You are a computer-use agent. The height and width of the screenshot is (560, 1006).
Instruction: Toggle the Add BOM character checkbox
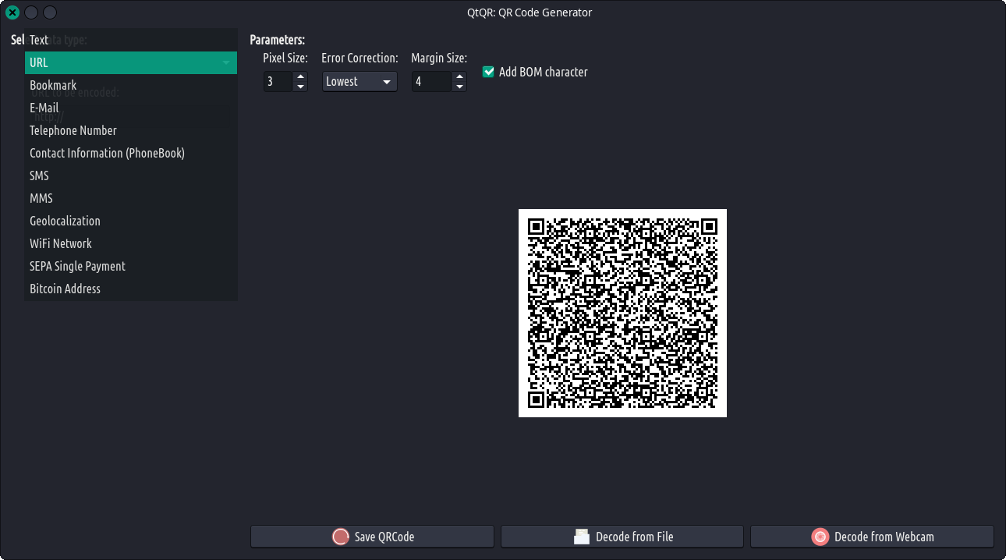tap(489, 72)
